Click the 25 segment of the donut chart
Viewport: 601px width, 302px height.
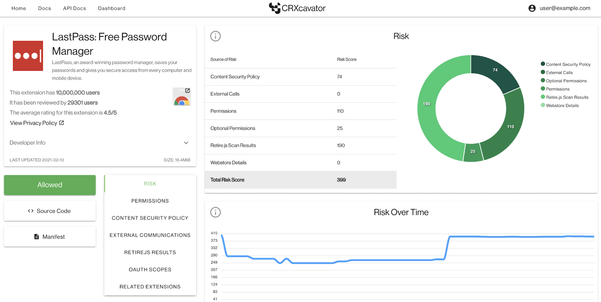[x=473, y=152]
